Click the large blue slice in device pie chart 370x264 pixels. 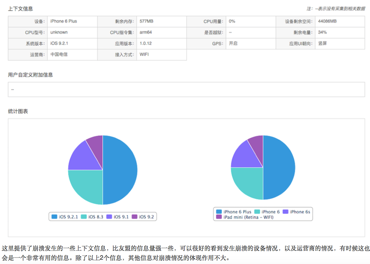(x=279, y=168)
